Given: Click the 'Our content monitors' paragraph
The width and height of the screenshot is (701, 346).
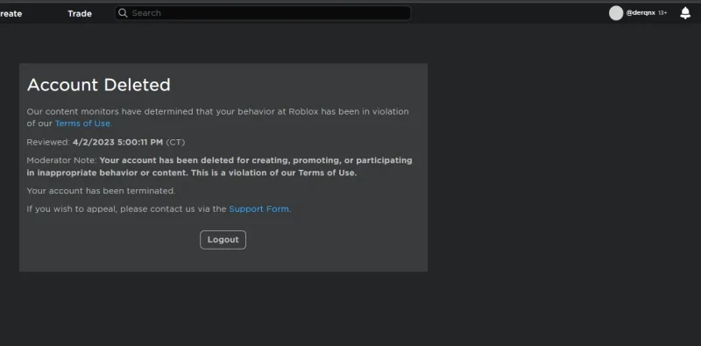Looking at the screenshot, I should click(217, 117).
